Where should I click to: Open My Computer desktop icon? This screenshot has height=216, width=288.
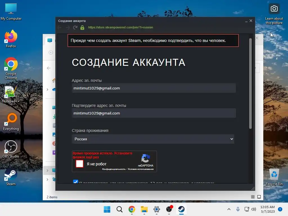11,12
